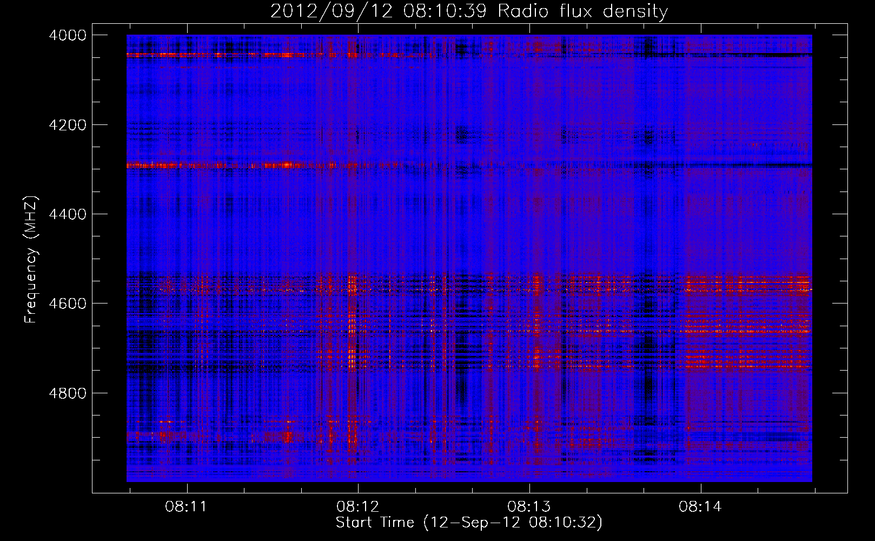Click the "Frequency (MHZ)" axis label
Viewport: 875px width, 541px height.
(x=31, y=260)
